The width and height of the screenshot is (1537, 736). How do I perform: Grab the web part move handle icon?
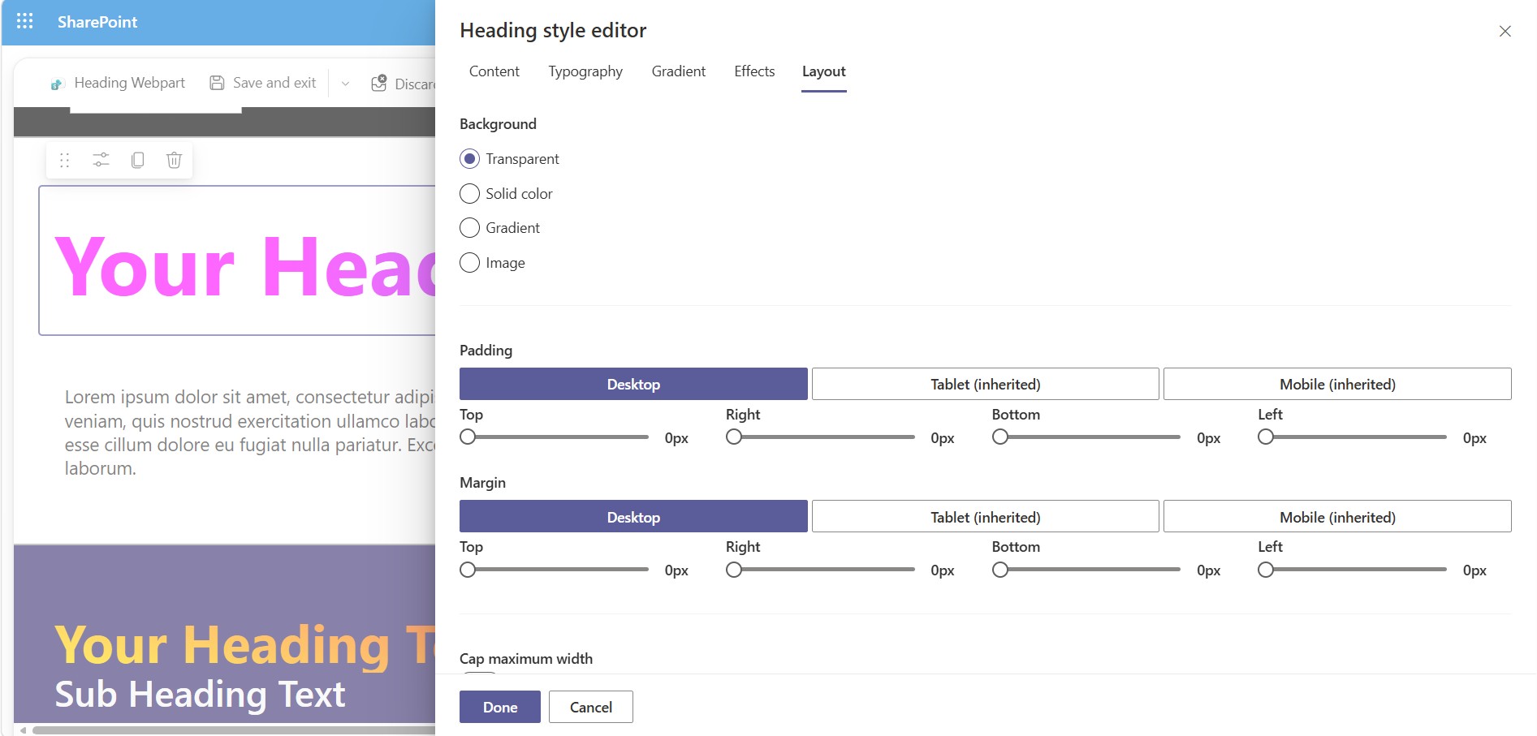tap(65, 160)
